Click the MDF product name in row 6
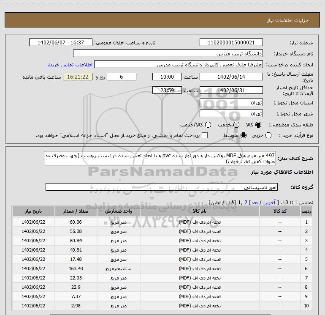The height and width of the screenshot is (315, 325). tap(200, 268)
